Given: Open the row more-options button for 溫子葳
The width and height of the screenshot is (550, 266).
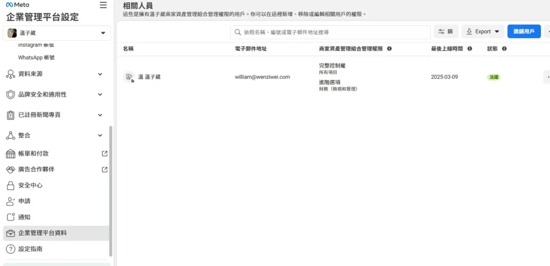Looking at the screenshot, I should pos(547,77).
